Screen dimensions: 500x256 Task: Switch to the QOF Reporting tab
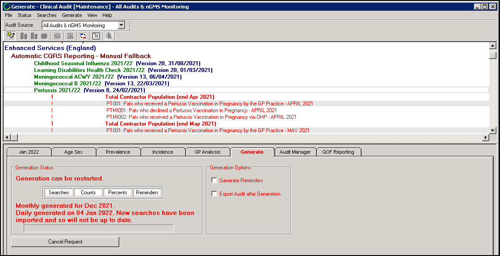coord(338,152)
